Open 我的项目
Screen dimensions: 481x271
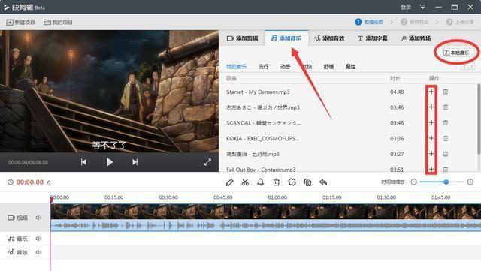58,22
